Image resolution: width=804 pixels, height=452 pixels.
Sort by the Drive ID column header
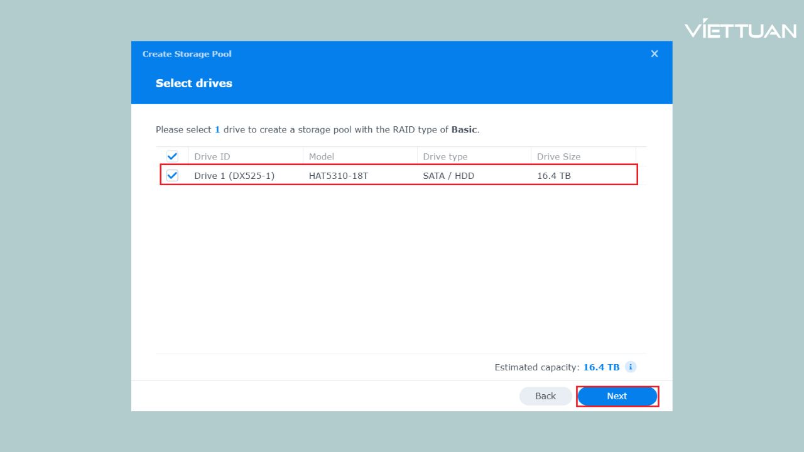(x=212, y=157)
